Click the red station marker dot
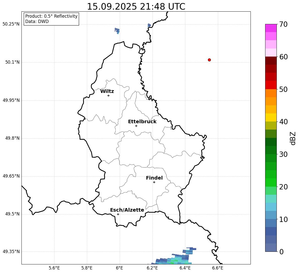This screenshot has width=299, height=273. (x=209, y=60)
